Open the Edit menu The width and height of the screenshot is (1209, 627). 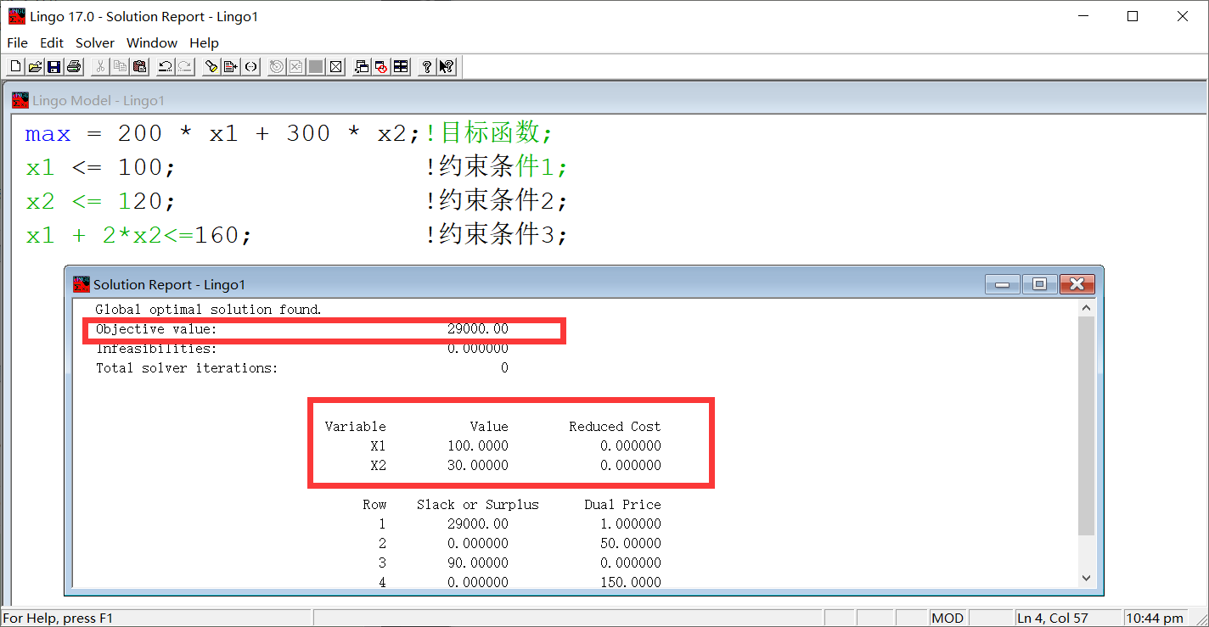pos(52,42)
